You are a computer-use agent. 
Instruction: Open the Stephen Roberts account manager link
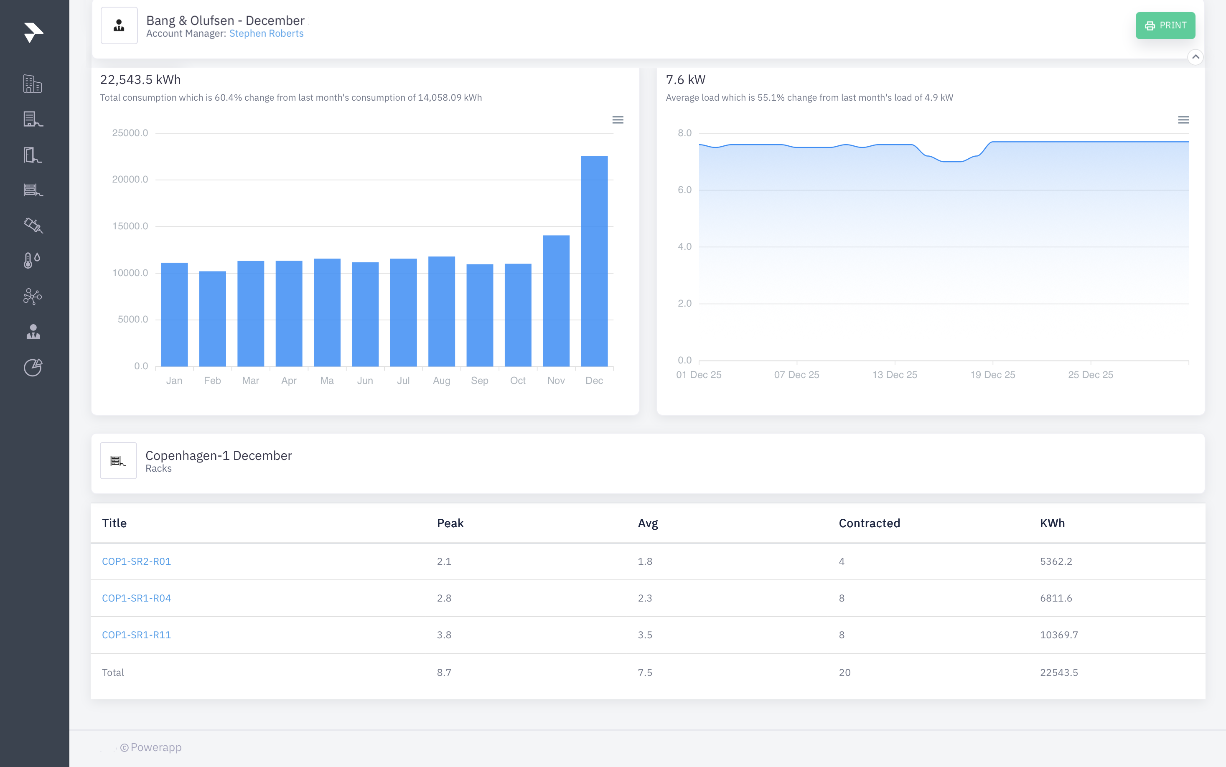[266, 33]
